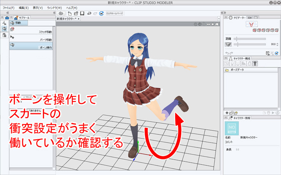Screen dimensions: 281x175
Task: Switch to the ナビゲーター tab
Action: coord(237,18)
